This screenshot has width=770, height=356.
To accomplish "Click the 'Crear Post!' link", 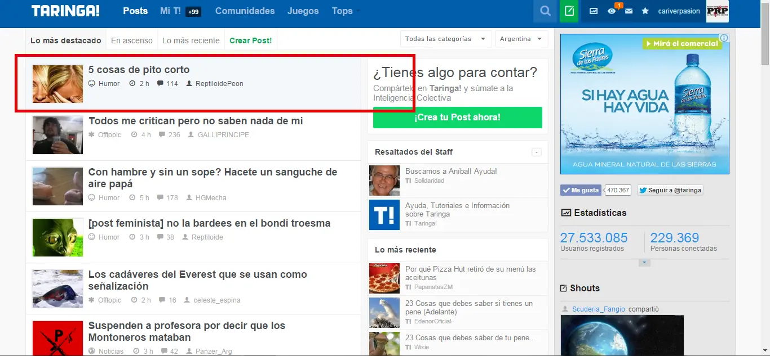I will tap(251, 40).
